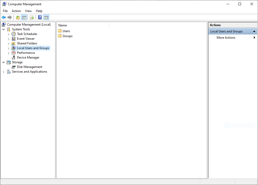258x185 pixels.
Task: Select the Groups row text
Action: pos(68,36)
